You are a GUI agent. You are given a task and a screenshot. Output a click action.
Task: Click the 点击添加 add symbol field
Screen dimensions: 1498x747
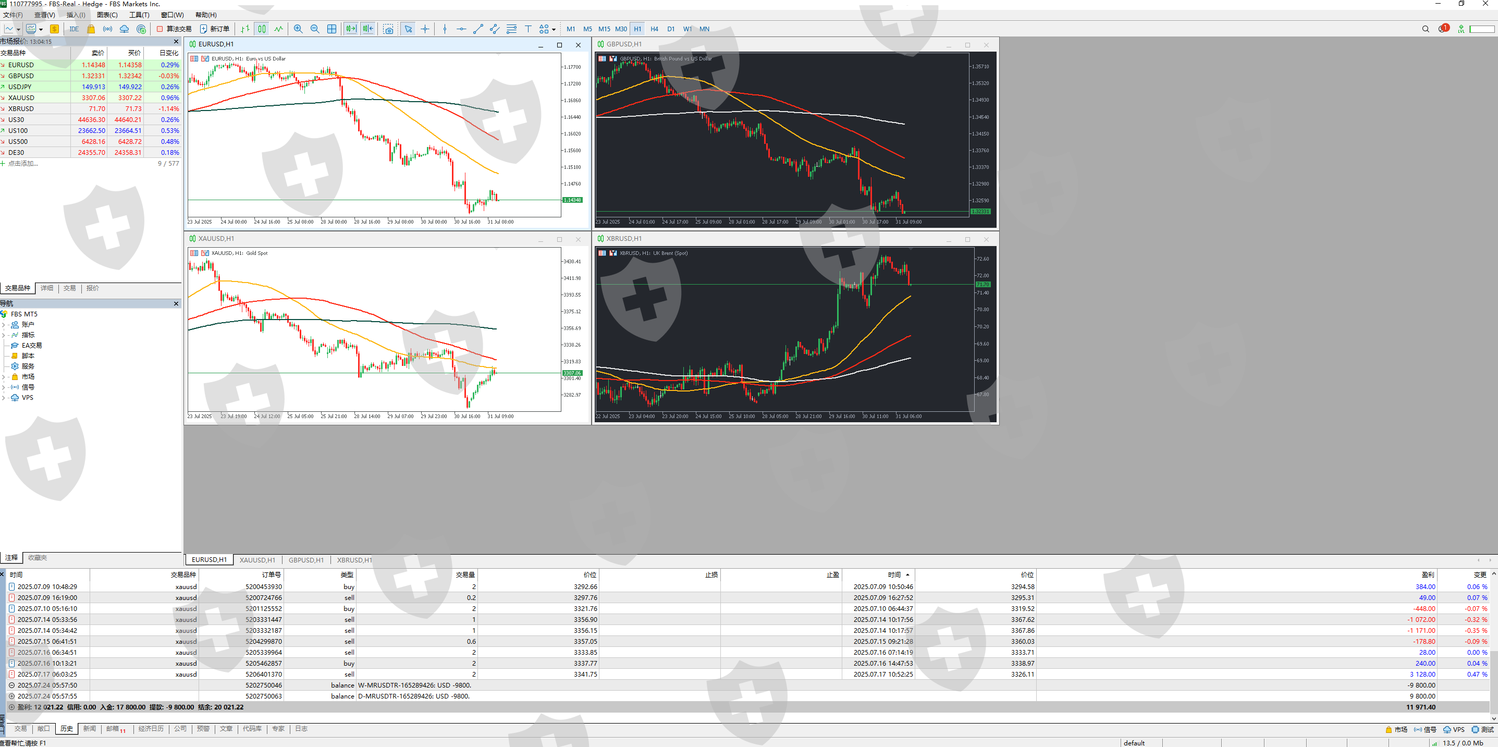coord(23,164)
